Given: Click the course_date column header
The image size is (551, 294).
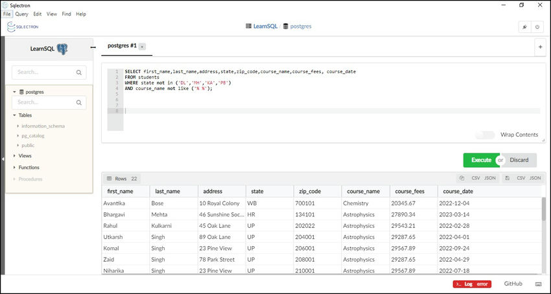Looking at the screenshot, I should (462, 192).
